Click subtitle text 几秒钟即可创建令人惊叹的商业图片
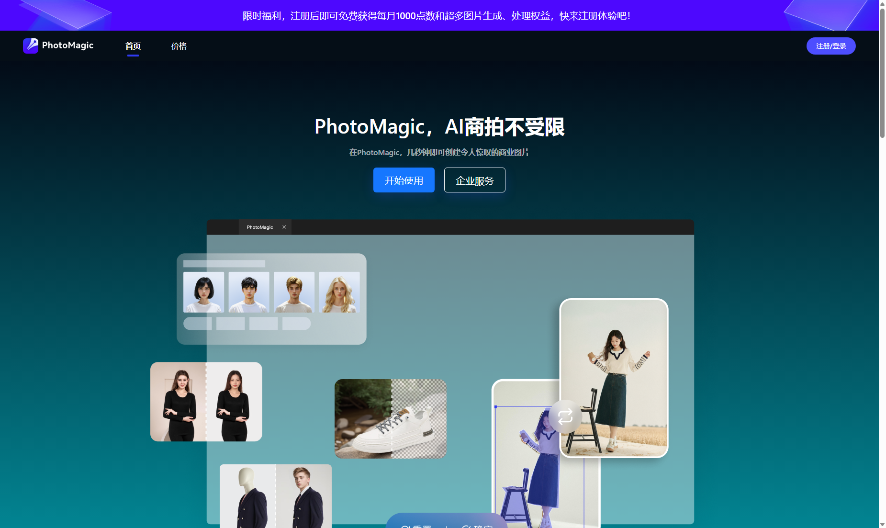The height and width of the screenshot is (528, 886). [x=468, y=152]
